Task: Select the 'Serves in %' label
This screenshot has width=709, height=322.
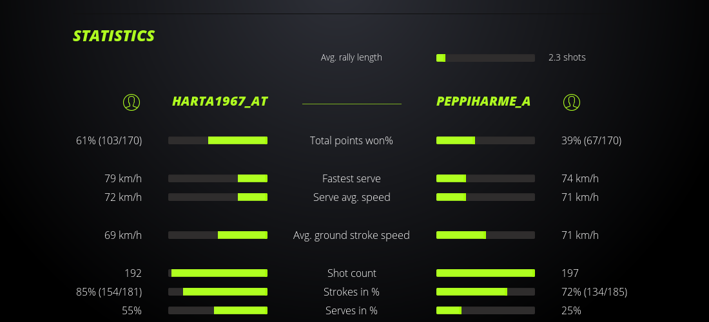Action: [x=351, y=310]
